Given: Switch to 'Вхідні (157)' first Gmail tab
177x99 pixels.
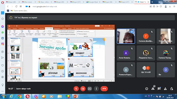Looking at the screenshot, I should [77, 2].
